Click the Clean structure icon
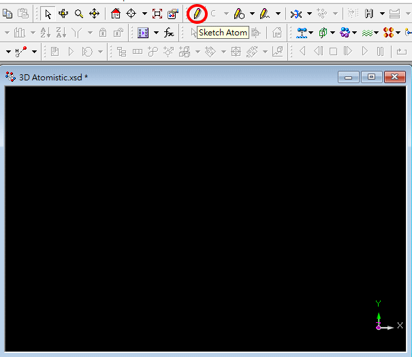This screenshot has width=412, height=357. tap(296, 14)
